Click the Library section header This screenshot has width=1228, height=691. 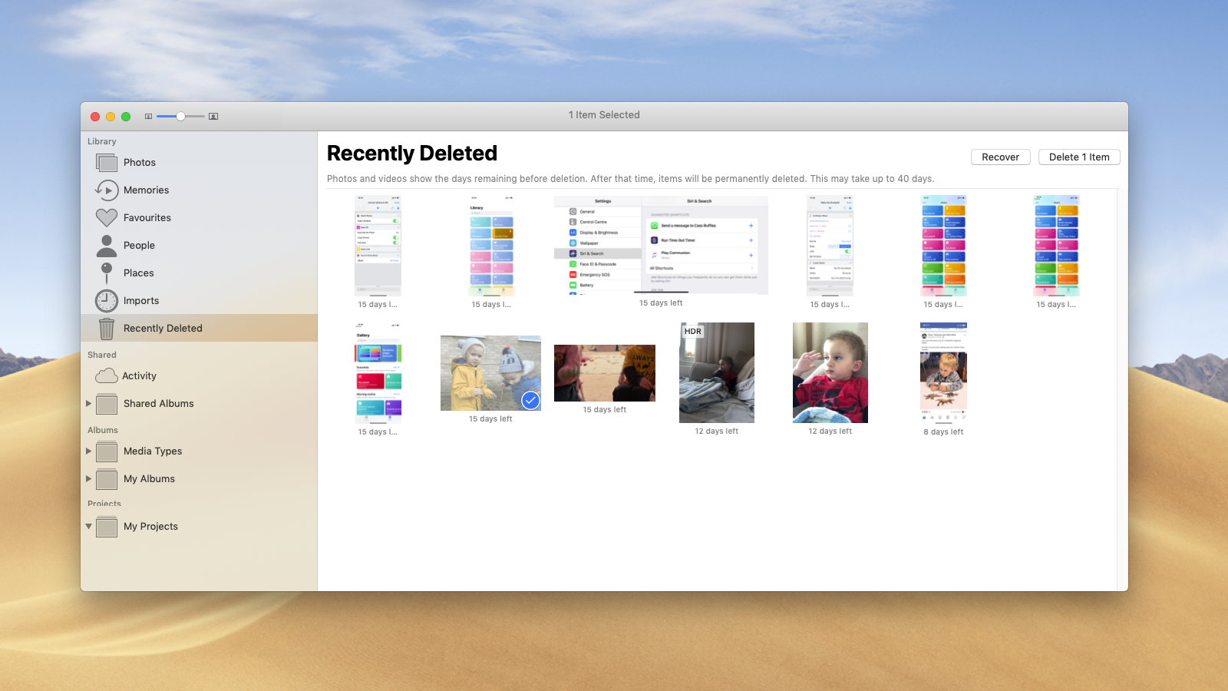click(x=102, y=141)
